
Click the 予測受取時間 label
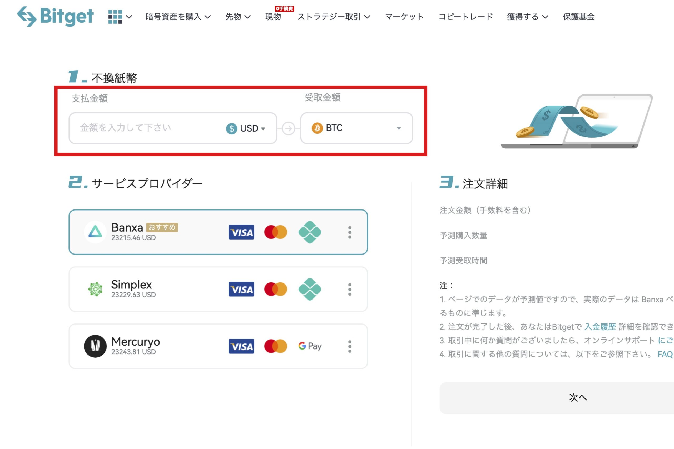point(463,260)
